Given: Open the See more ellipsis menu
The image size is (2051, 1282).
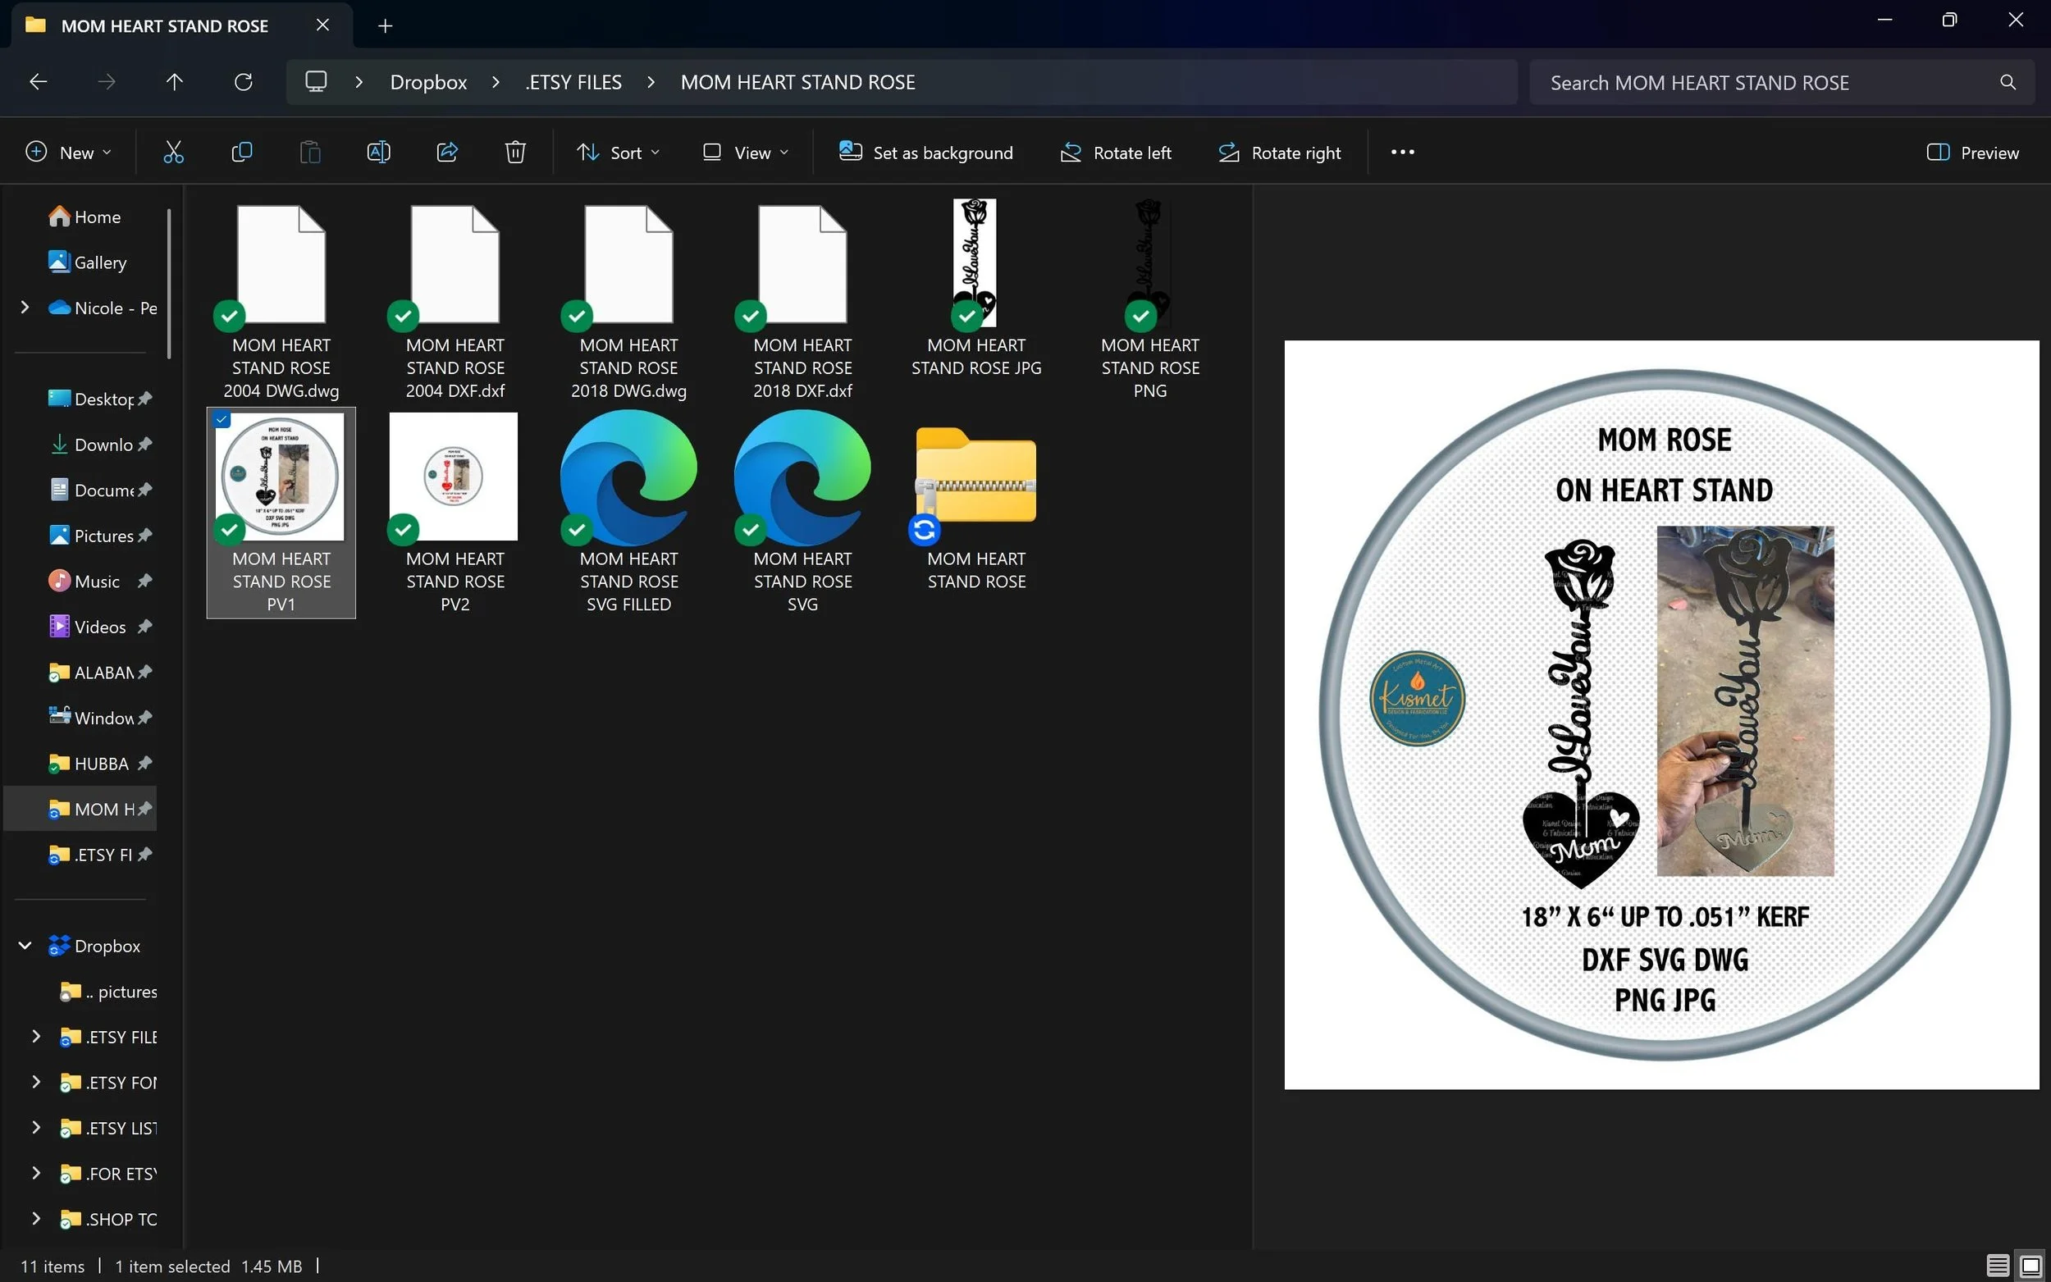Looking at the screenshot, I should point(1402,153).
